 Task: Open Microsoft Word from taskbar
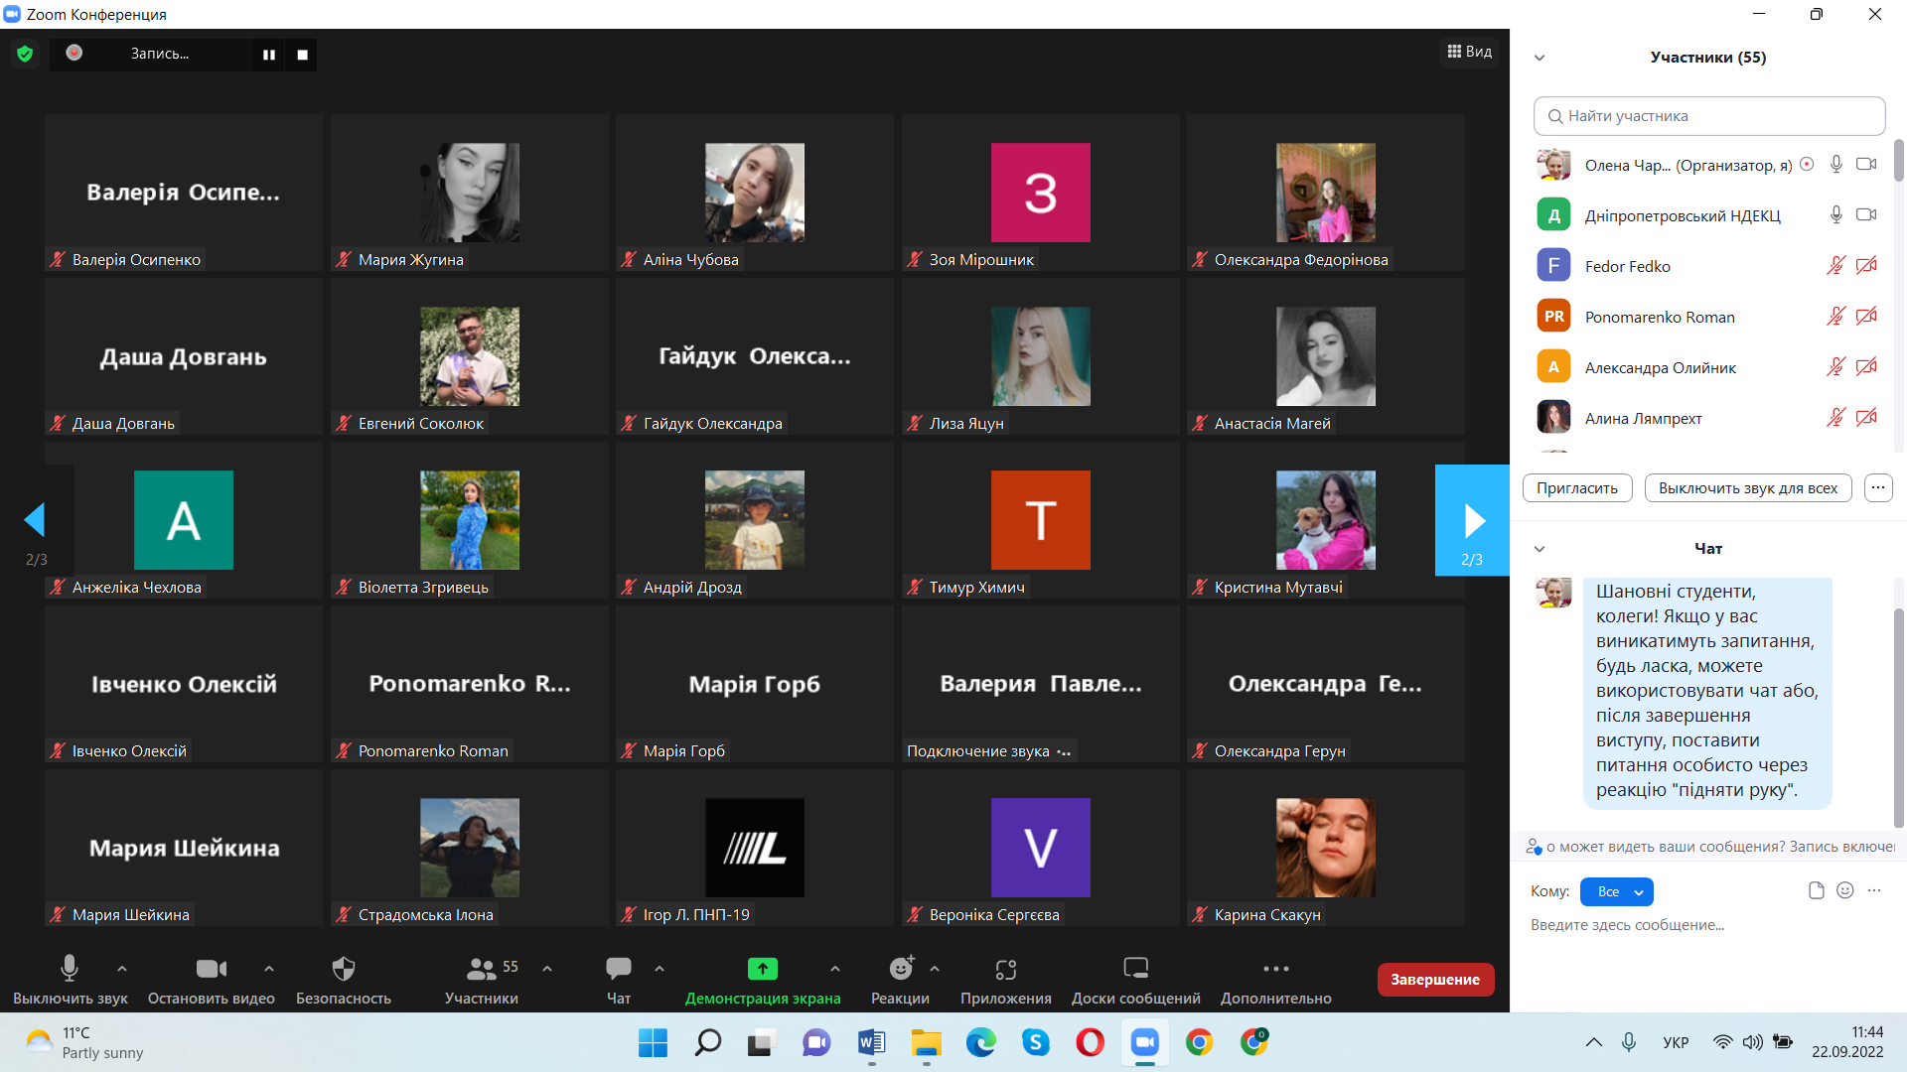(x=871, y=1042)
